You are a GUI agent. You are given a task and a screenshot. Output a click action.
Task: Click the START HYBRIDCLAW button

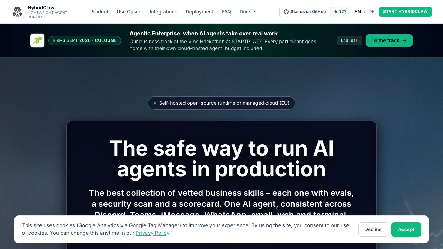click(405, 12)
